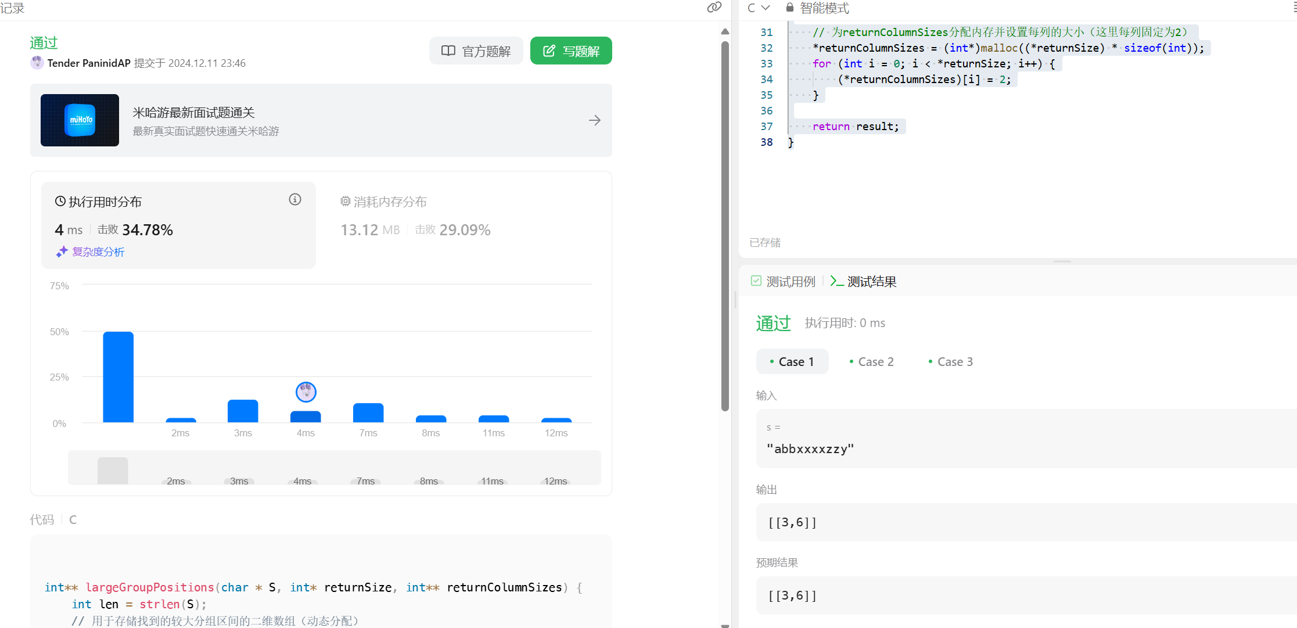The height and width of the screenshot is (628, 1297).
Task: Click 写题解 green button
Action: click(x=571, y=51)
